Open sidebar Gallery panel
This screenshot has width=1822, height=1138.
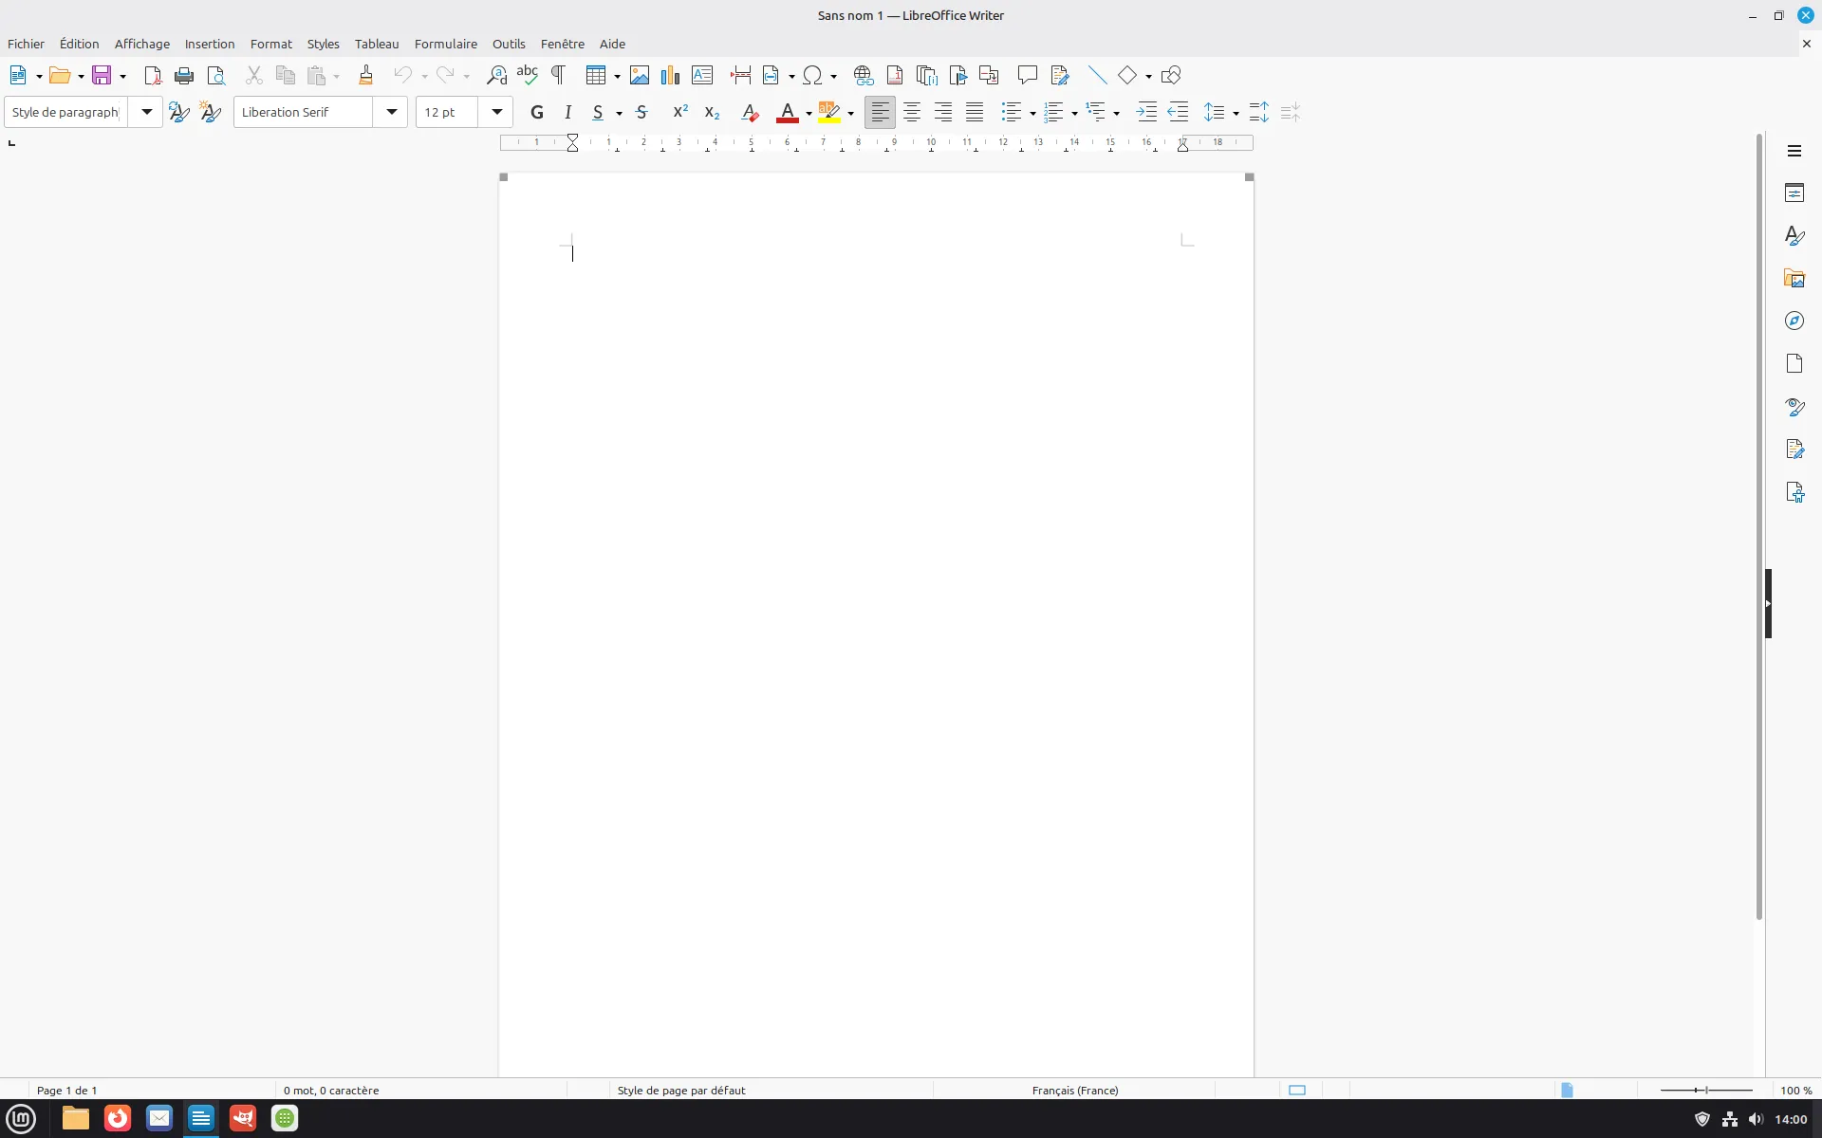[x=1794, y=279]
